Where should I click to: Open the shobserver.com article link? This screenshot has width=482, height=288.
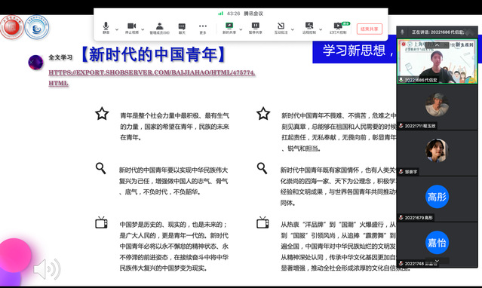(152, 78)
